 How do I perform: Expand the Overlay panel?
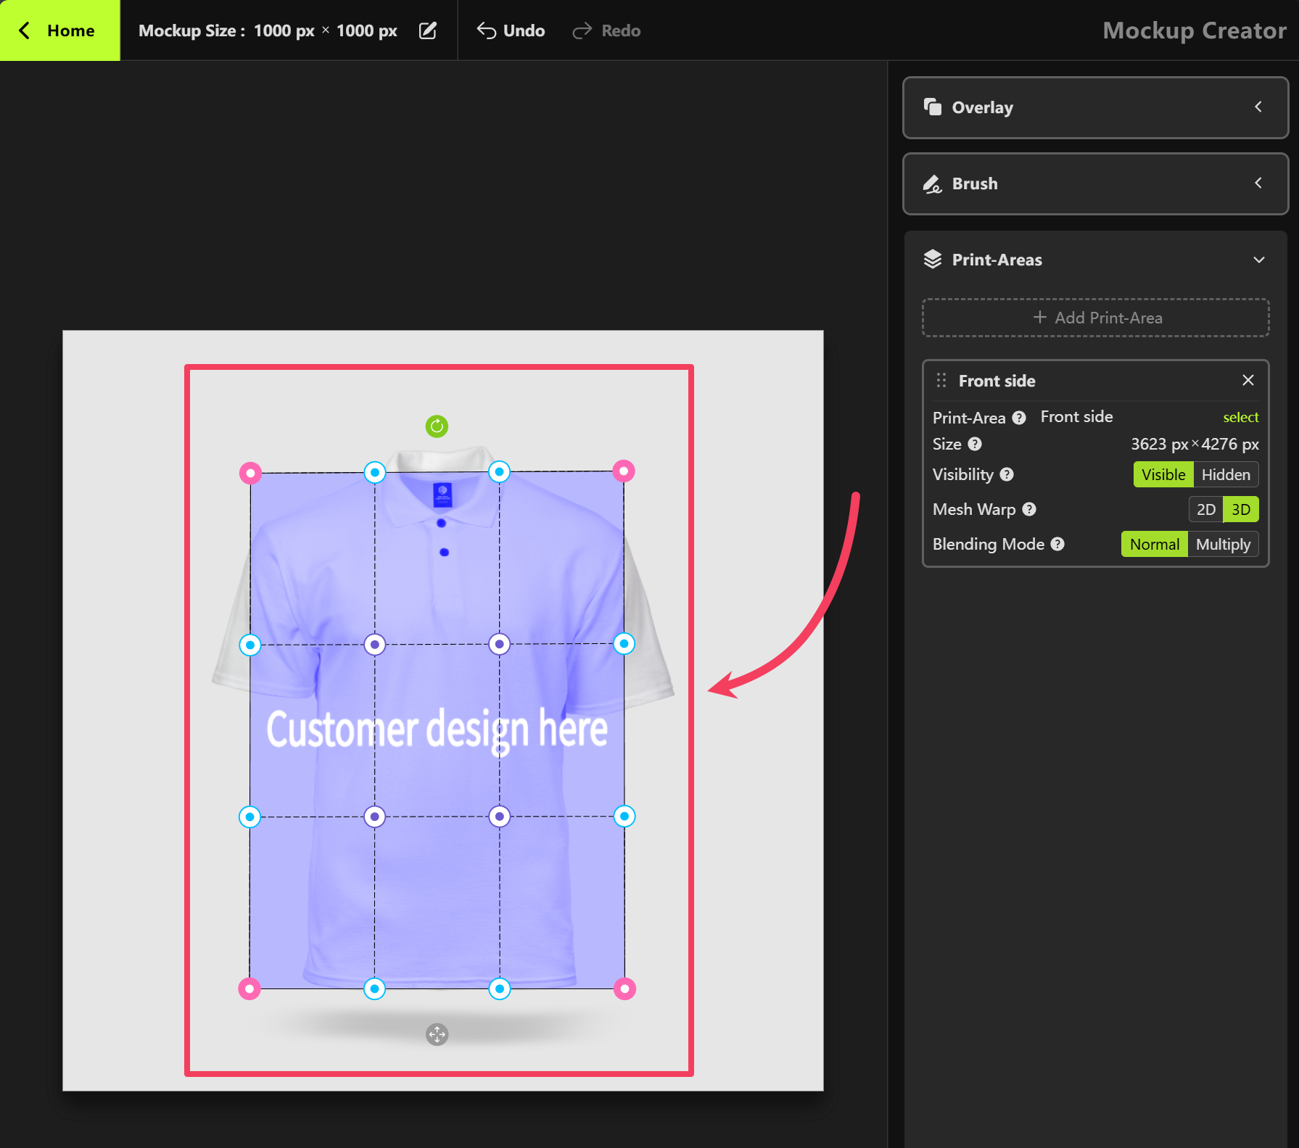point(1095,107)
